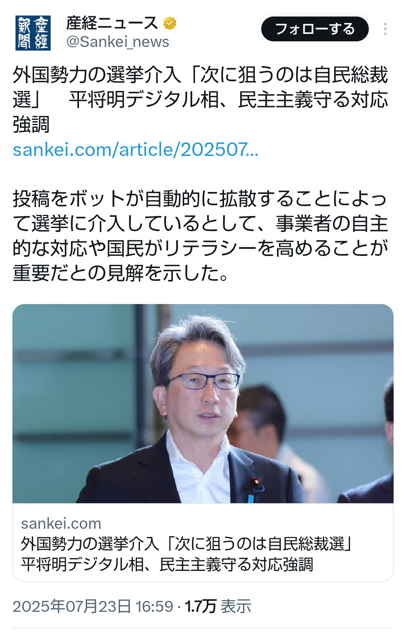406x637 pixels.
Task: Click the paragraph beginning 投稿をボットが
Action: 200,236
